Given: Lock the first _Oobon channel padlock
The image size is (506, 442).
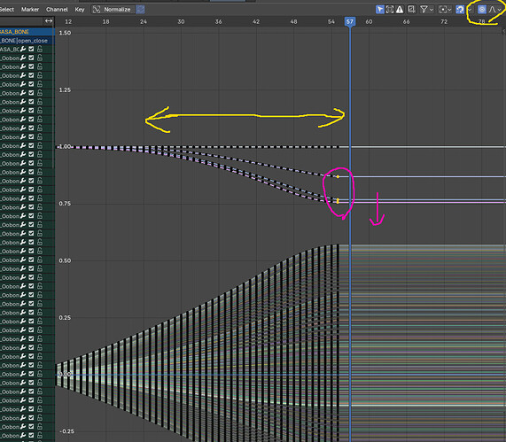Looking at the screenshot, I should (x=39, y=58).
